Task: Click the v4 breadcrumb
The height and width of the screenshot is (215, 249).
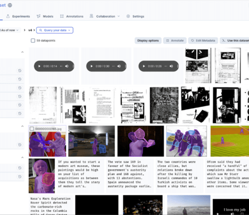Action: [30, 30]
